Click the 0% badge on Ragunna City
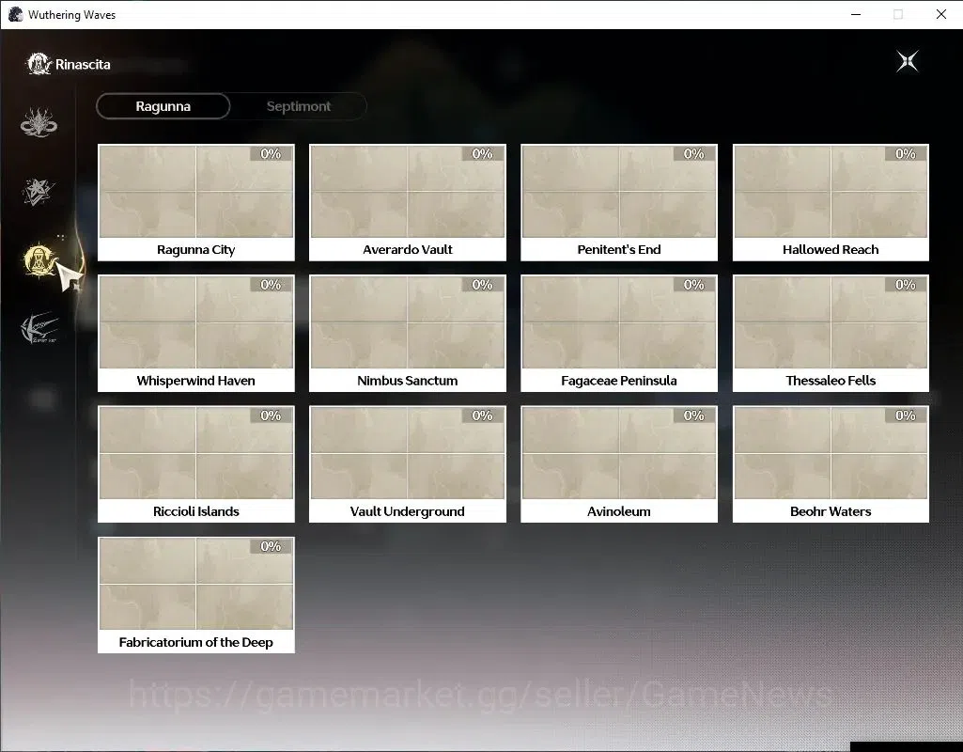Viewport: 963px width, 752px height. (x=271, y=153)
